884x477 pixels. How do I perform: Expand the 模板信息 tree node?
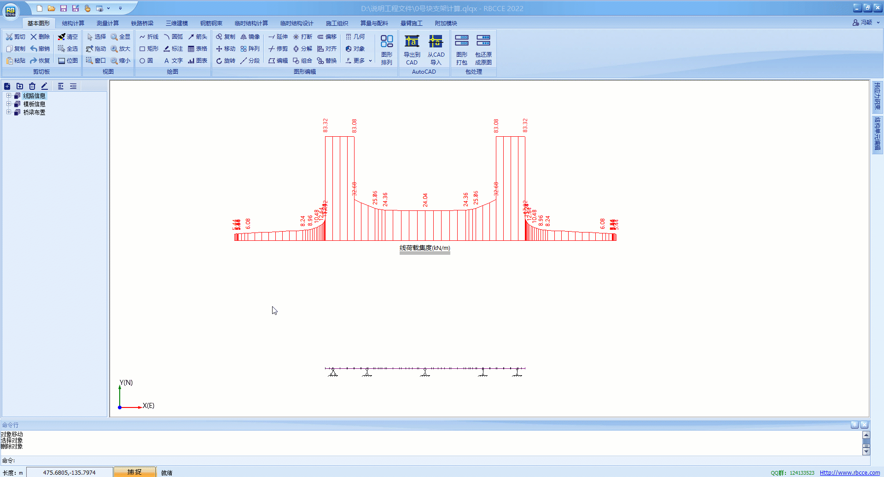(x=8, y=104)
